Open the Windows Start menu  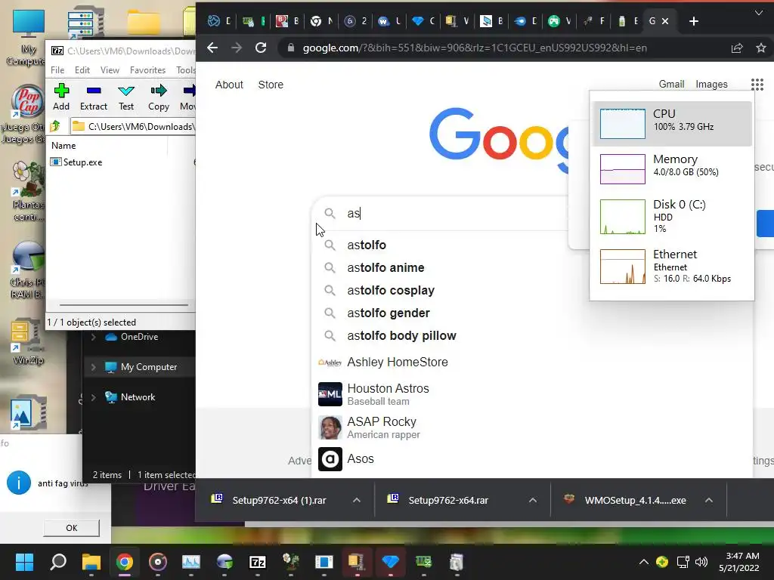click(x=24, y=562)
